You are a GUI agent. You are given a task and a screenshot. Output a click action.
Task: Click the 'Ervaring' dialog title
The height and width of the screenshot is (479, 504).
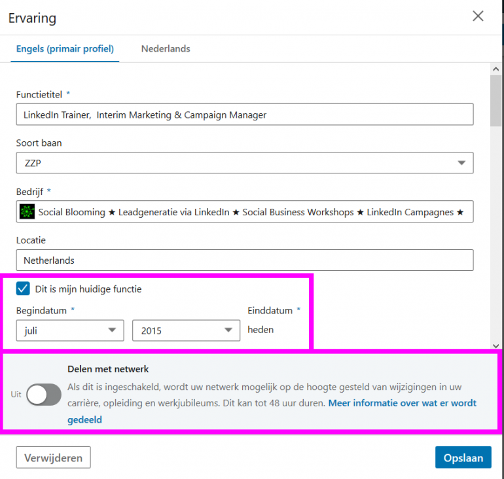(x=32, y=18)
